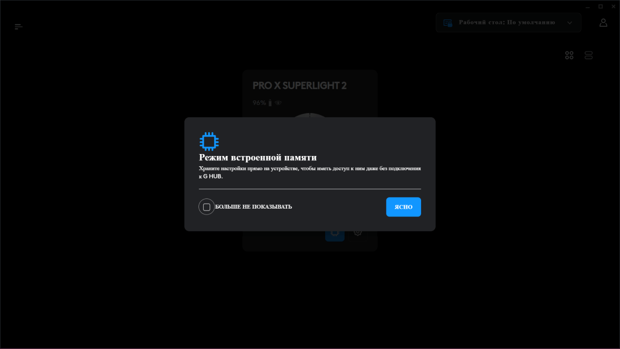Screen dimensions: 620x349
Task: Confirm the dialog with the ЯСНО button
Action: pos(404,207)
